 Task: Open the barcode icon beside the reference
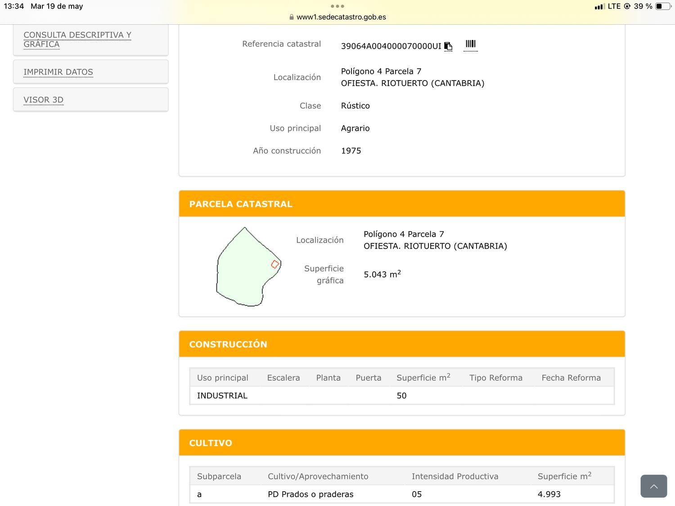point(471,44)
